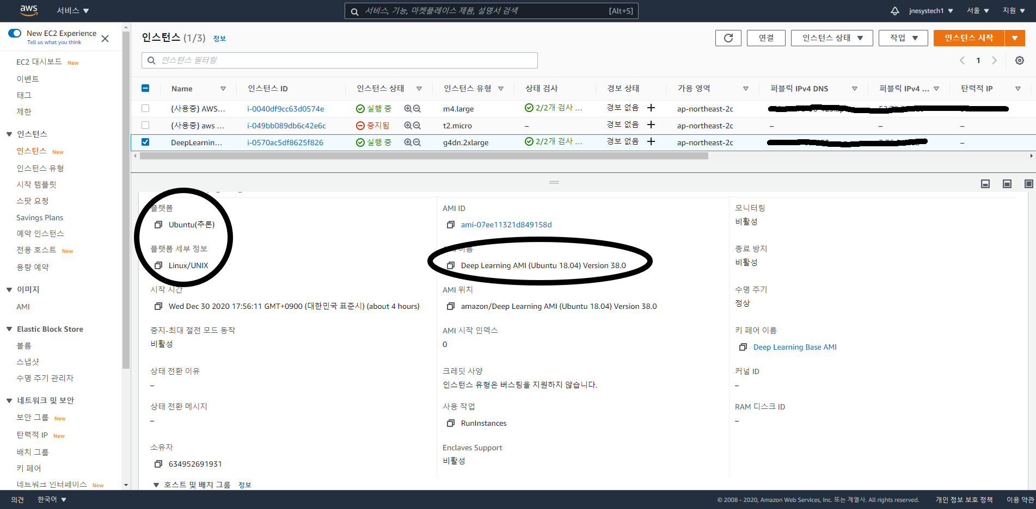The height and width of the screenshot is (509, 1036).
Task: Zoom in status icon for g4dn.2xlarge row
Action: [x=408, y=142]
